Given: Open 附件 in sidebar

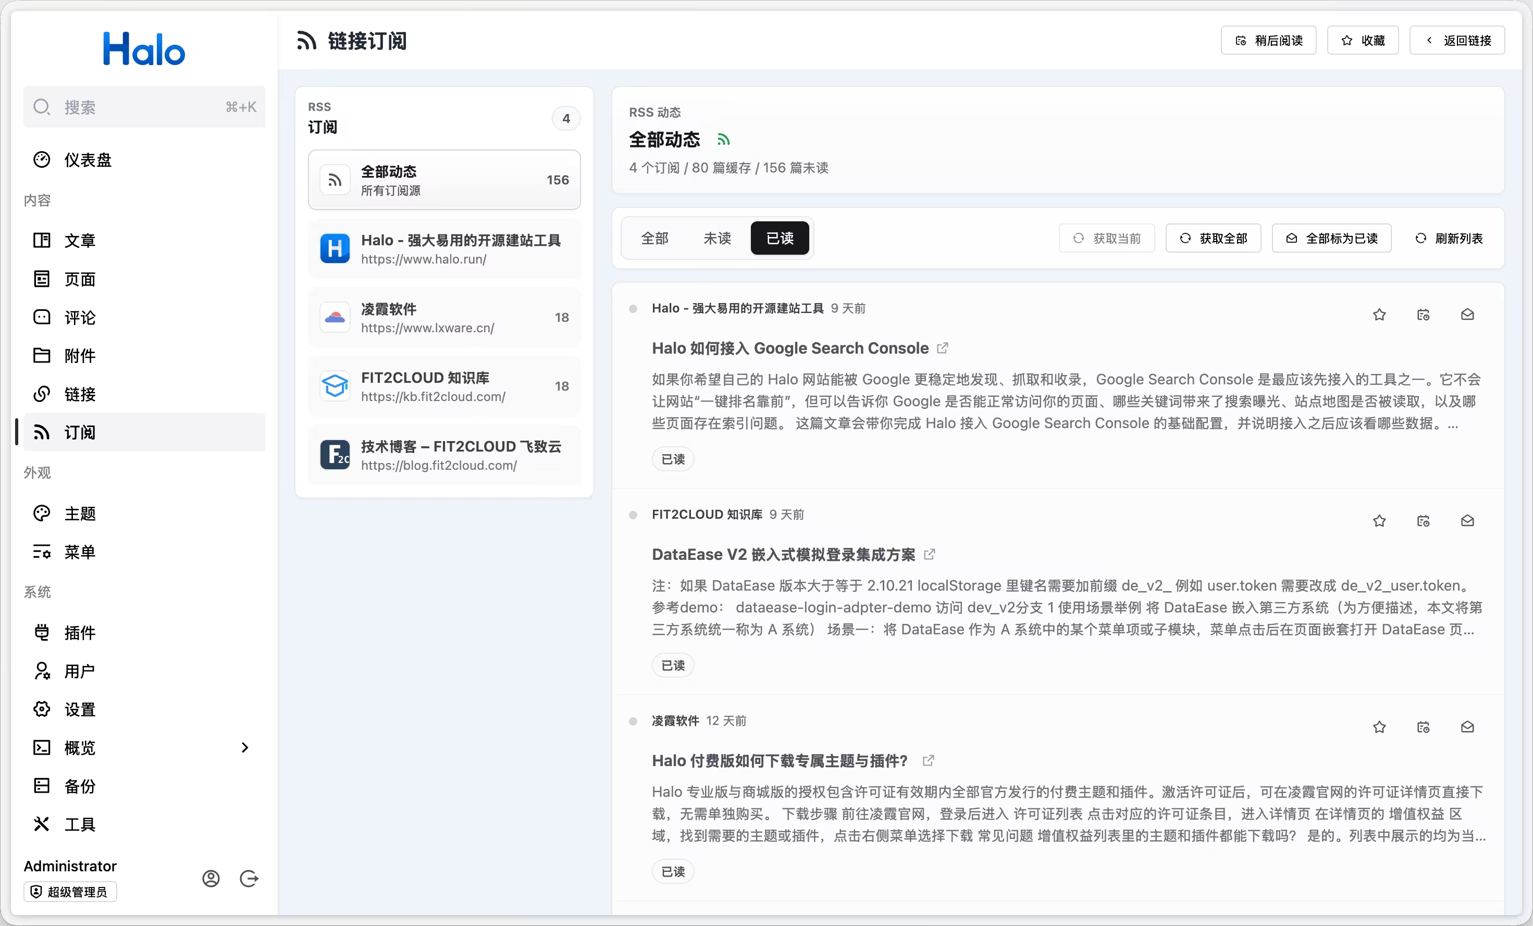Looking at the screenshot, I should pyautogui.click(x=144, y=356).
